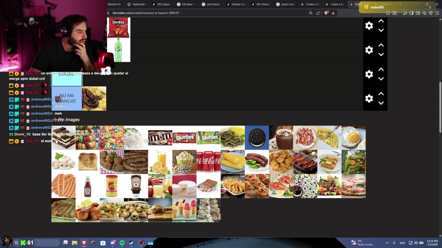The image size is (442, 248).
Task: Open Spotify from the taskbar
Action: pos(122,243)
